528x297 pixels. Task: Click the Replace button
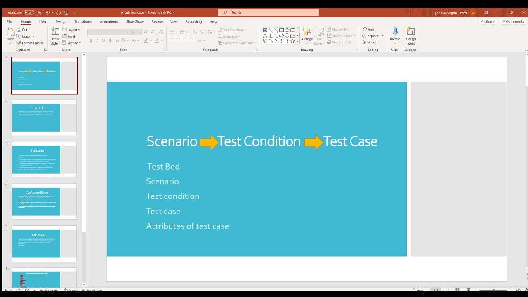[x=371, y=36]
